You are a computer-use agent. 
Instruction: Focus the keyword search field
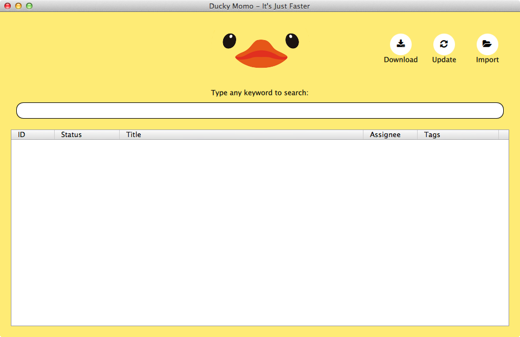point(260,111)
